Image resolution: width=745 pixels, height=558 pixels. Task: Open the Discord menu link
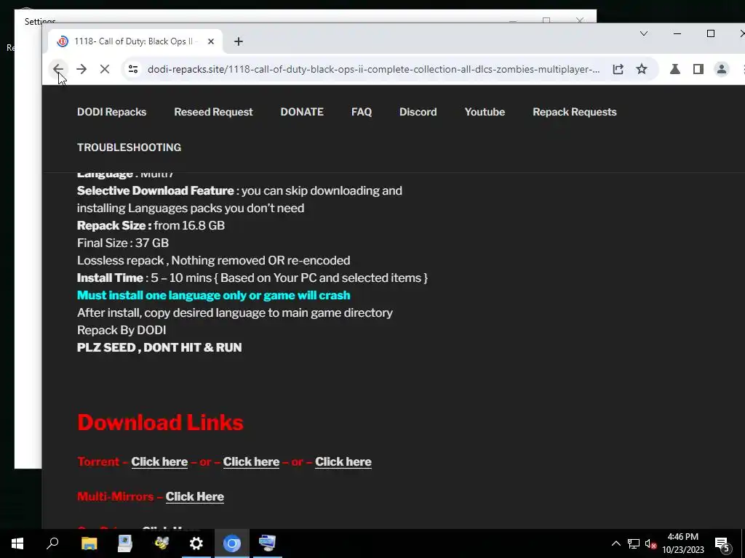[x=418, y=112]
